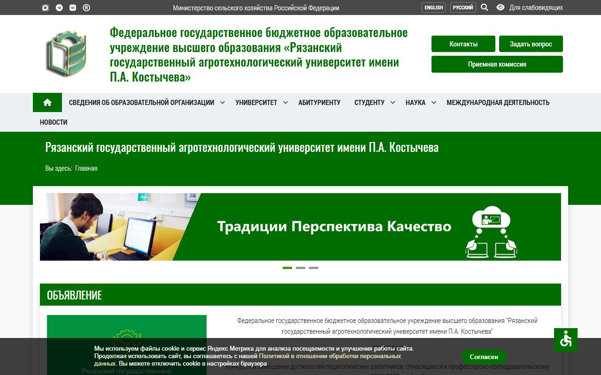Image resolution: width=601 pixels, height=375 pixels.
Task: Expand Сведения об образовательной организации chevron
Action: pos(223,102)
